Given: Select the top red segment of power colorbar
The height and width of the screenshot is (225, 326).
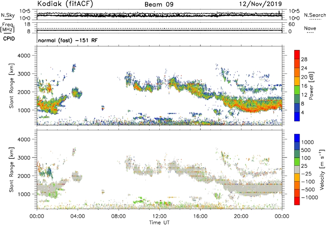Looking at the screenshot, I should [297, 55].
